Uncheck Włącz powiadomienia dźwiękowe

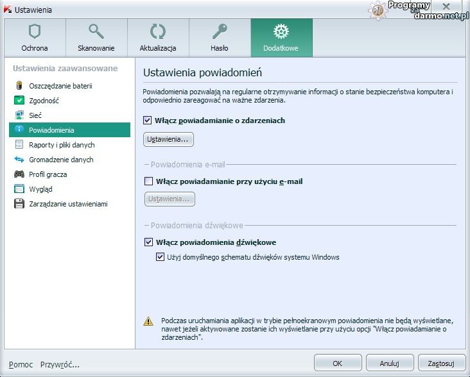[x=149, y=242]
